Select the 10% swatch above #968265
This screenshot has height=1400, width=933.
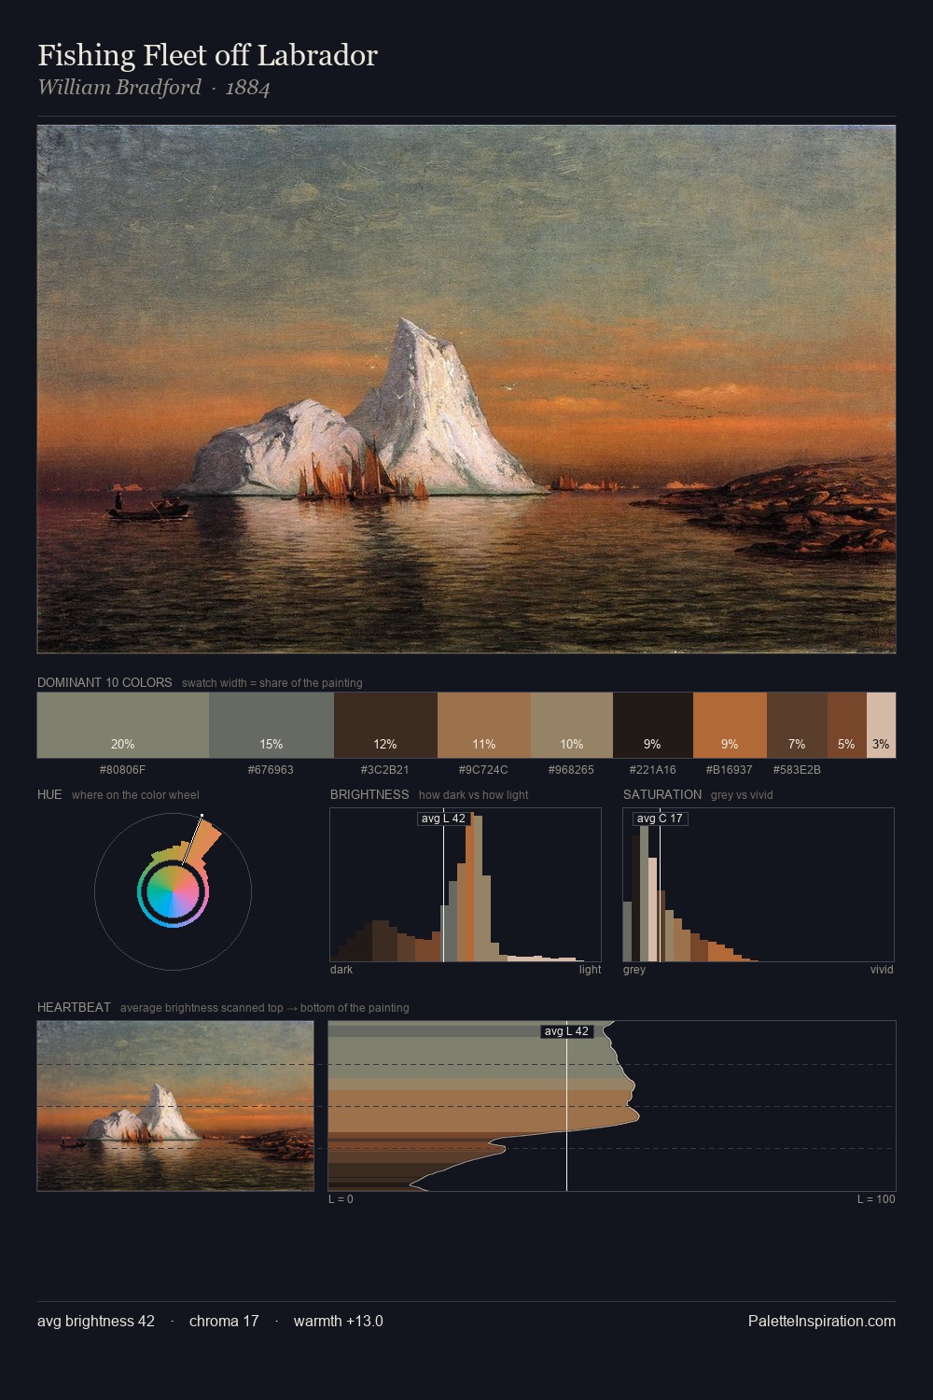point(572,725)
